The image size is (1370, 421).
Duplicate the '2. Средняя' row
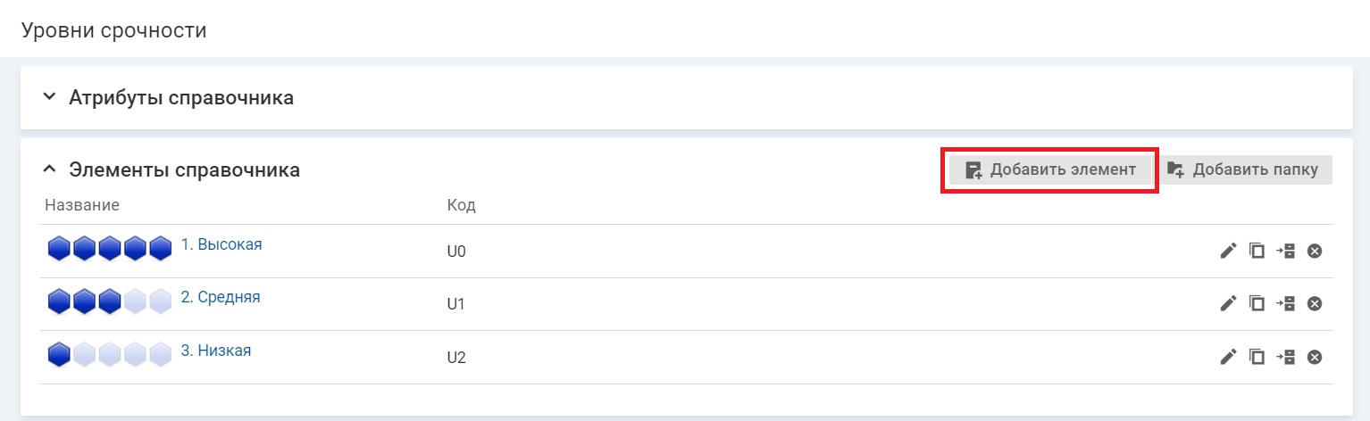coord(1257,304)
